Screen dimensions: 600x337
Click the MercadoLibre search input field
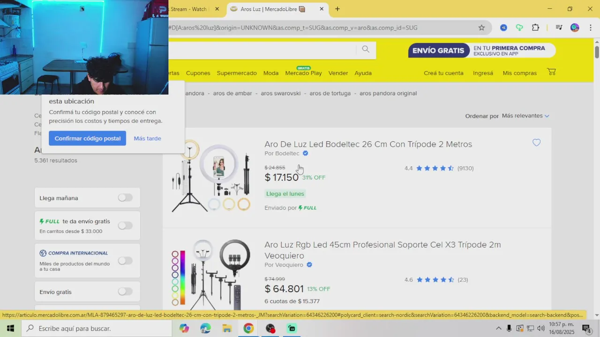(262, 50)
